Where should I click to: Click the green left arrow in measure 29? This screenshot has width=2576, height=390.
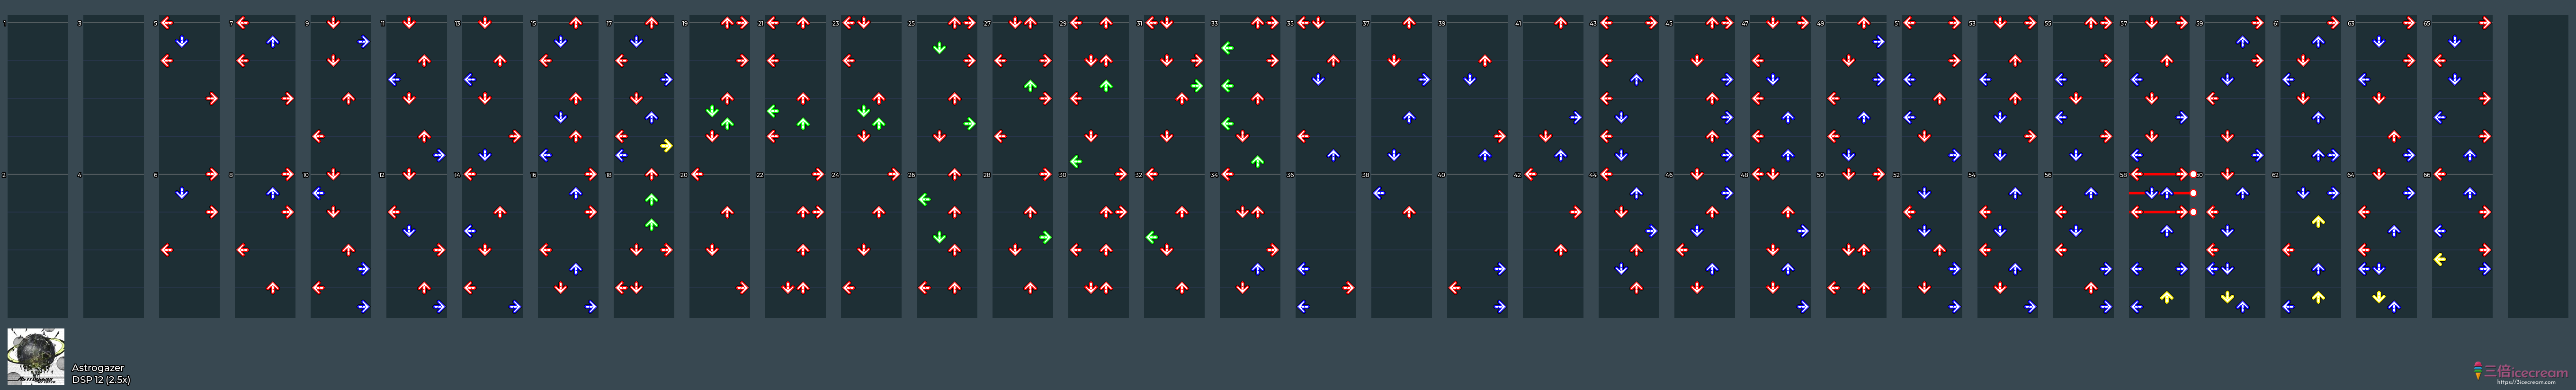[1076, 161]
